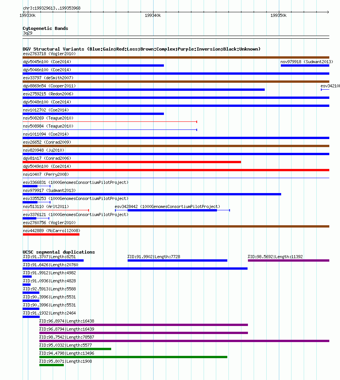Image resolution: width=340 pixels, height=380 pixels.
Task: Click nsv10407 (Perry2008) label
Action: coord(46,175)
